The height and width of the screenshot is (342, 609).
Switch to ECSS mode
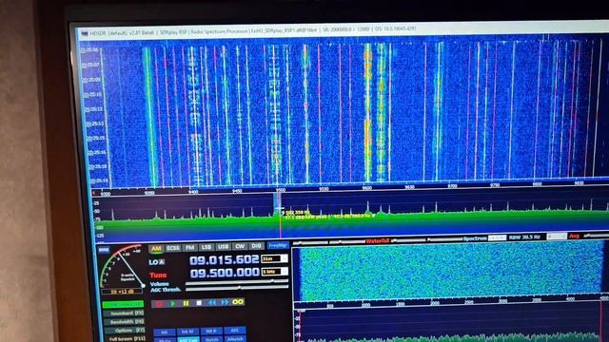pyautogui.click(x=173, y=248)
